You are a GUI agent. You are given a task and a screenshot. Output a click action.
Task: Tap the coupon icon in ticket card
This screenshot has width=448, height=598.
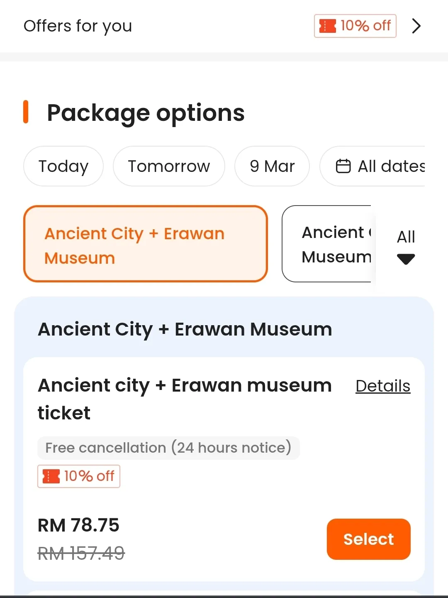click(x=51, y=476)
